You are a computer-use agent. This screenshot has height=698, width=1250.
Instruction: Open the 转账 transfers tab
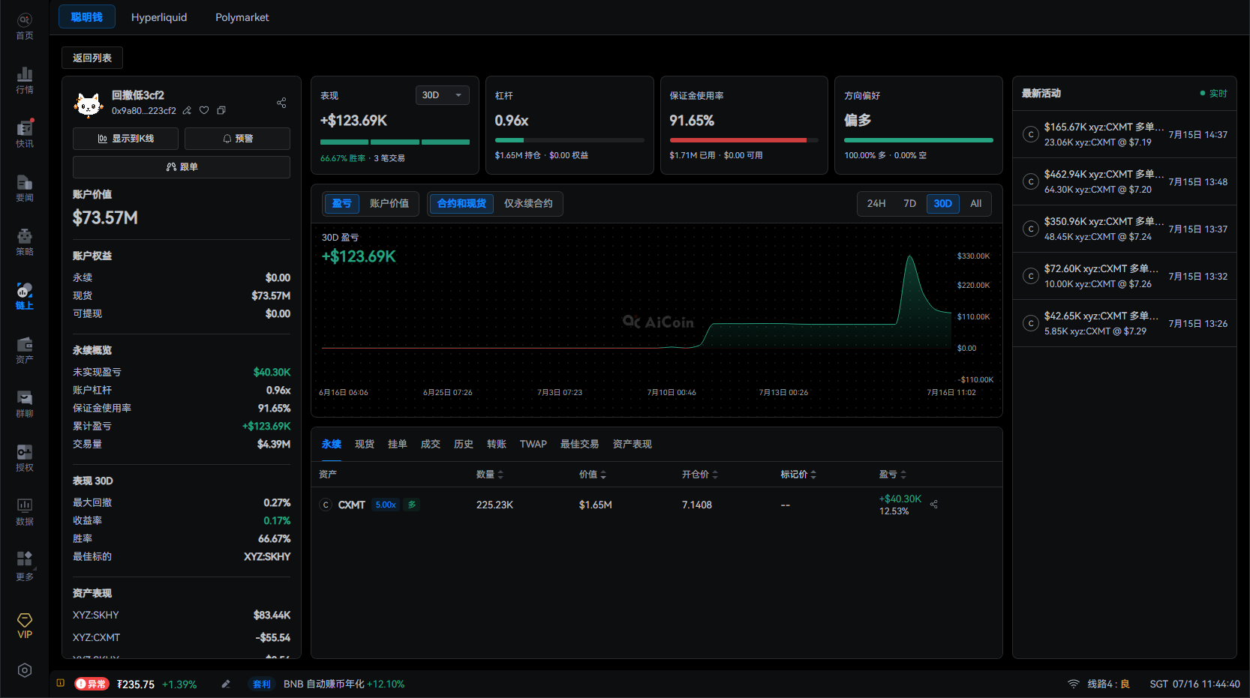coord(497,445)
